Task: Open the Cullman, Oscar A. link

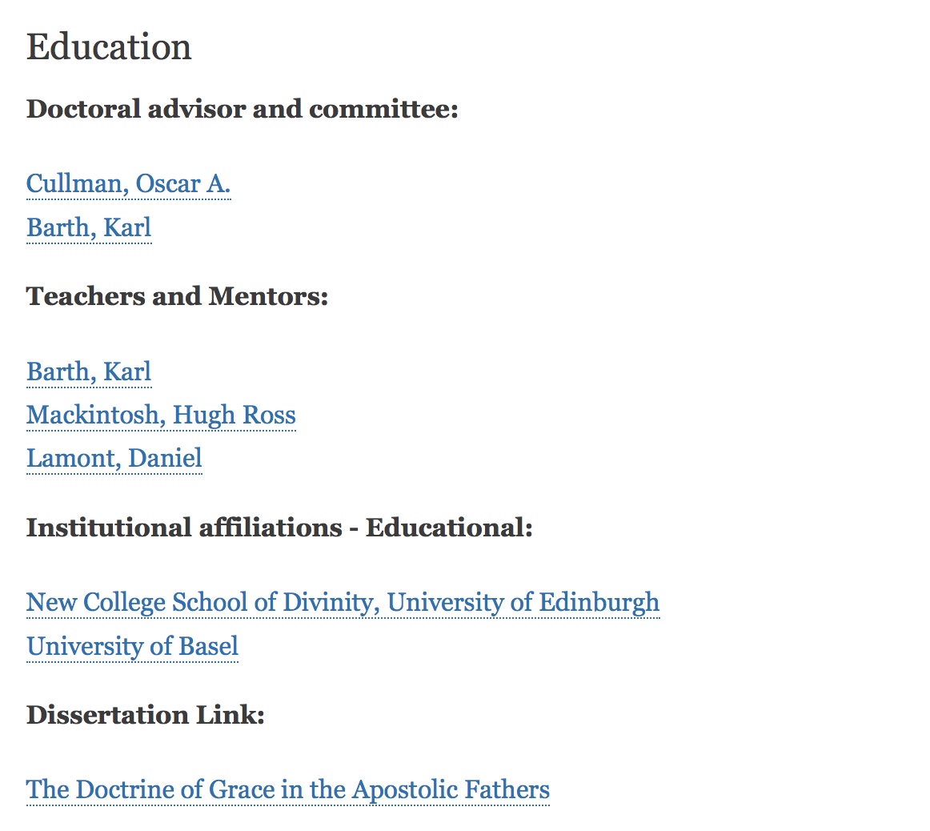Action: coord(129,184)
